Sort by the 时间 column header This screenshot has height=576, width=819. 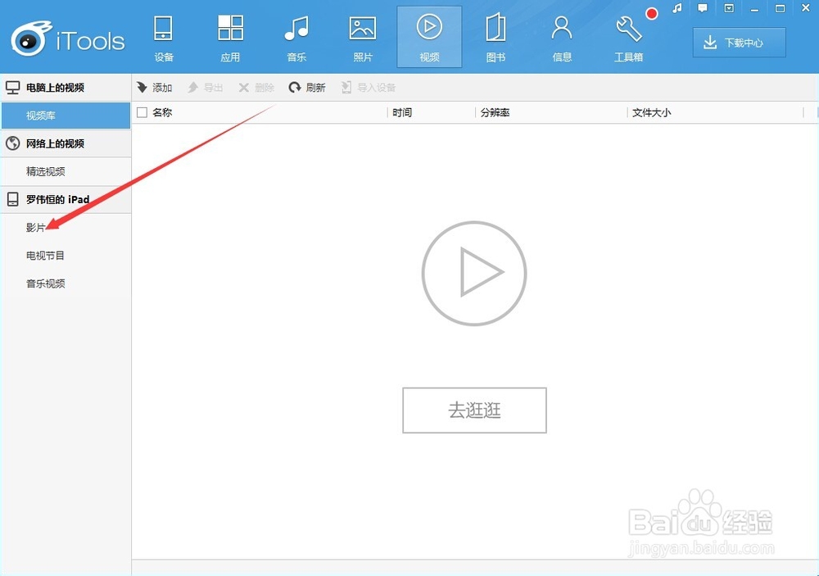tap(402, 112)
